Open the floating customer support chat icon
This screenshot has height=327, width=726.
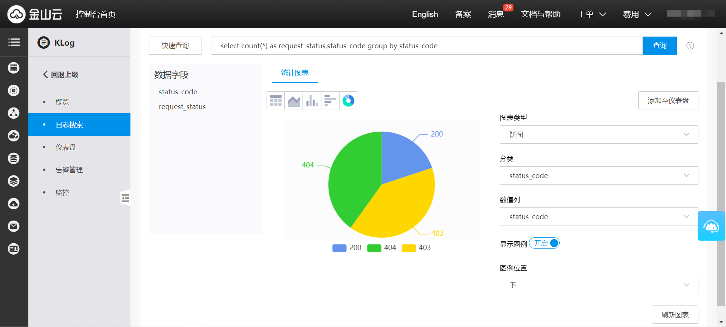pyautogui.click(x=711, y=226)
